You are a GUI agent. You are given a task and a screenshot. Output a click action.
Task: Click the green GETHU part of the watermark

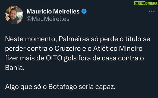click(140, 3)
